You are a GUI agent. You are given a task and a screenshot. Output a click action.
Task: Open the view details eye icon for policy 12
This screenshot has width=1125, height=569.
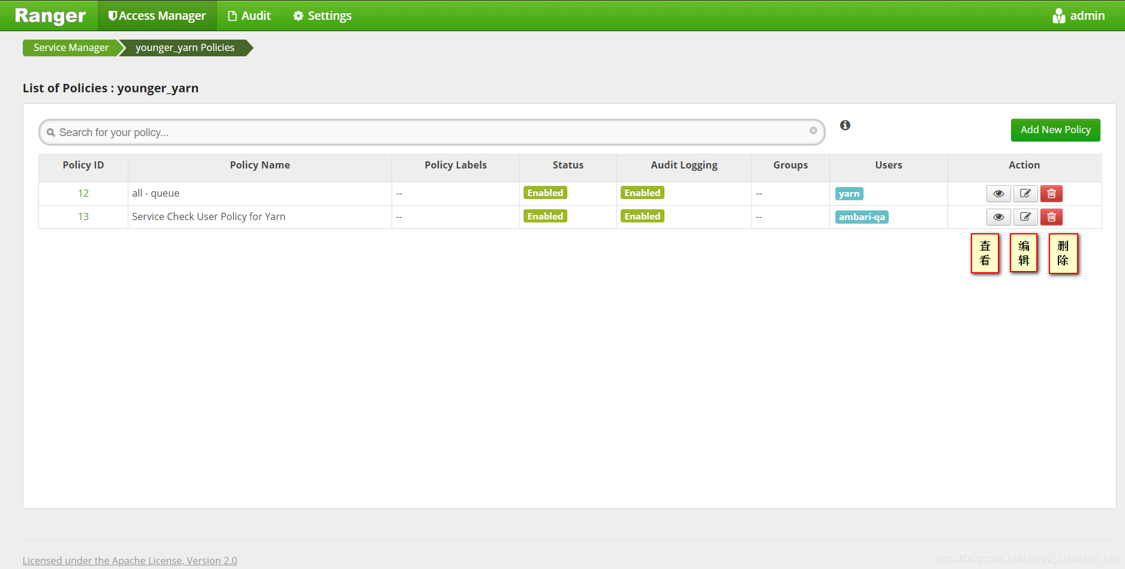pyautogui.click(x=998, y=193)
